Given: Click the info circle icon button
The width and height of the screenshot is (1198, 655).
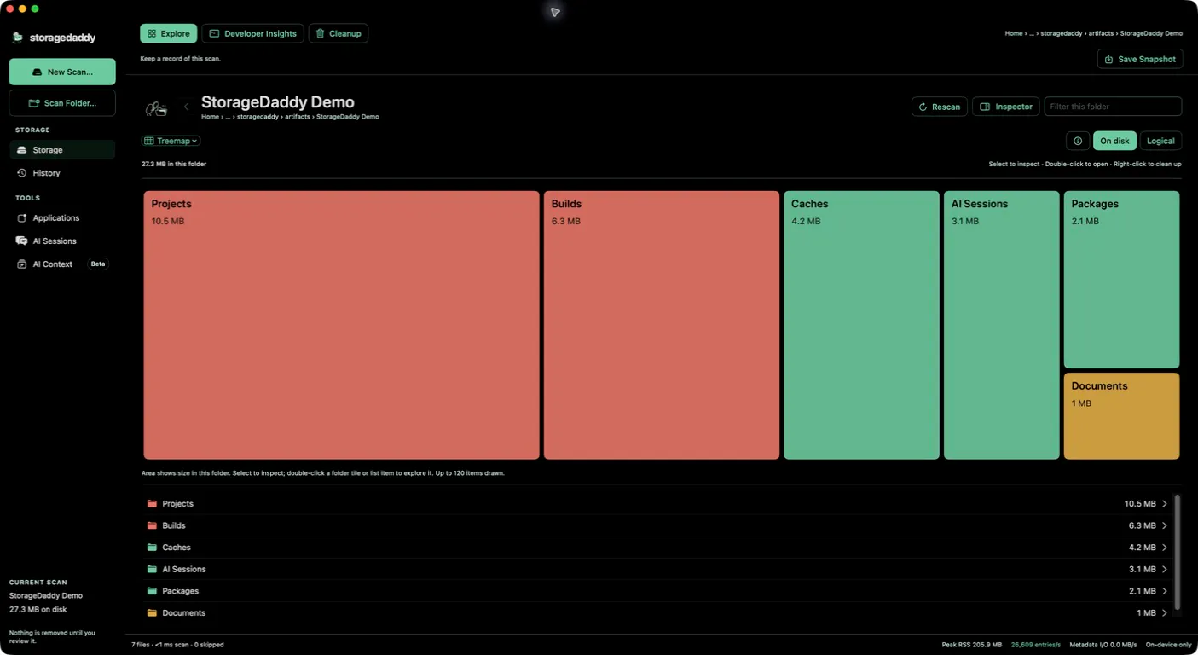Looking at the screenshot, I should [1078, 141].
